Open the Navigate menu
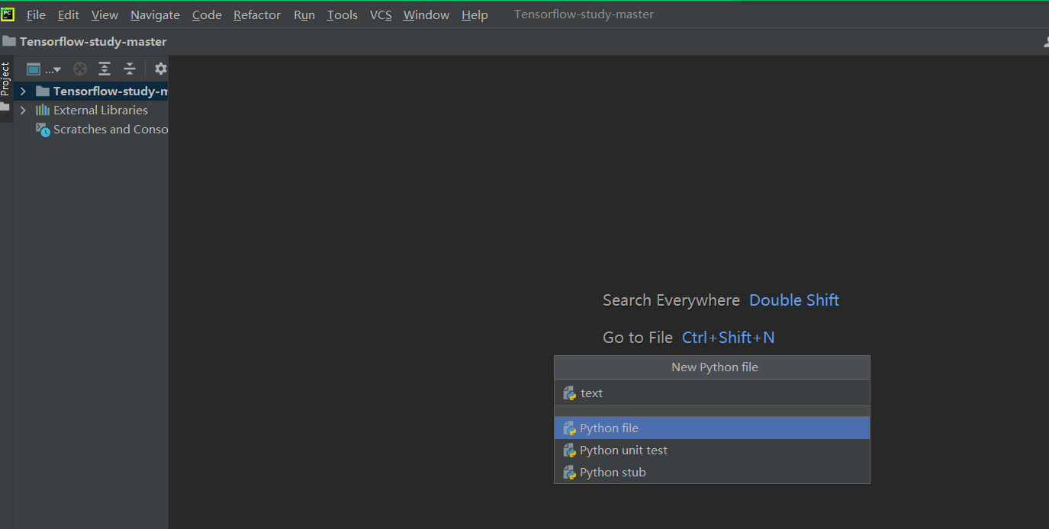This screenshot has height=529, width=1049. tap(155, 14)
